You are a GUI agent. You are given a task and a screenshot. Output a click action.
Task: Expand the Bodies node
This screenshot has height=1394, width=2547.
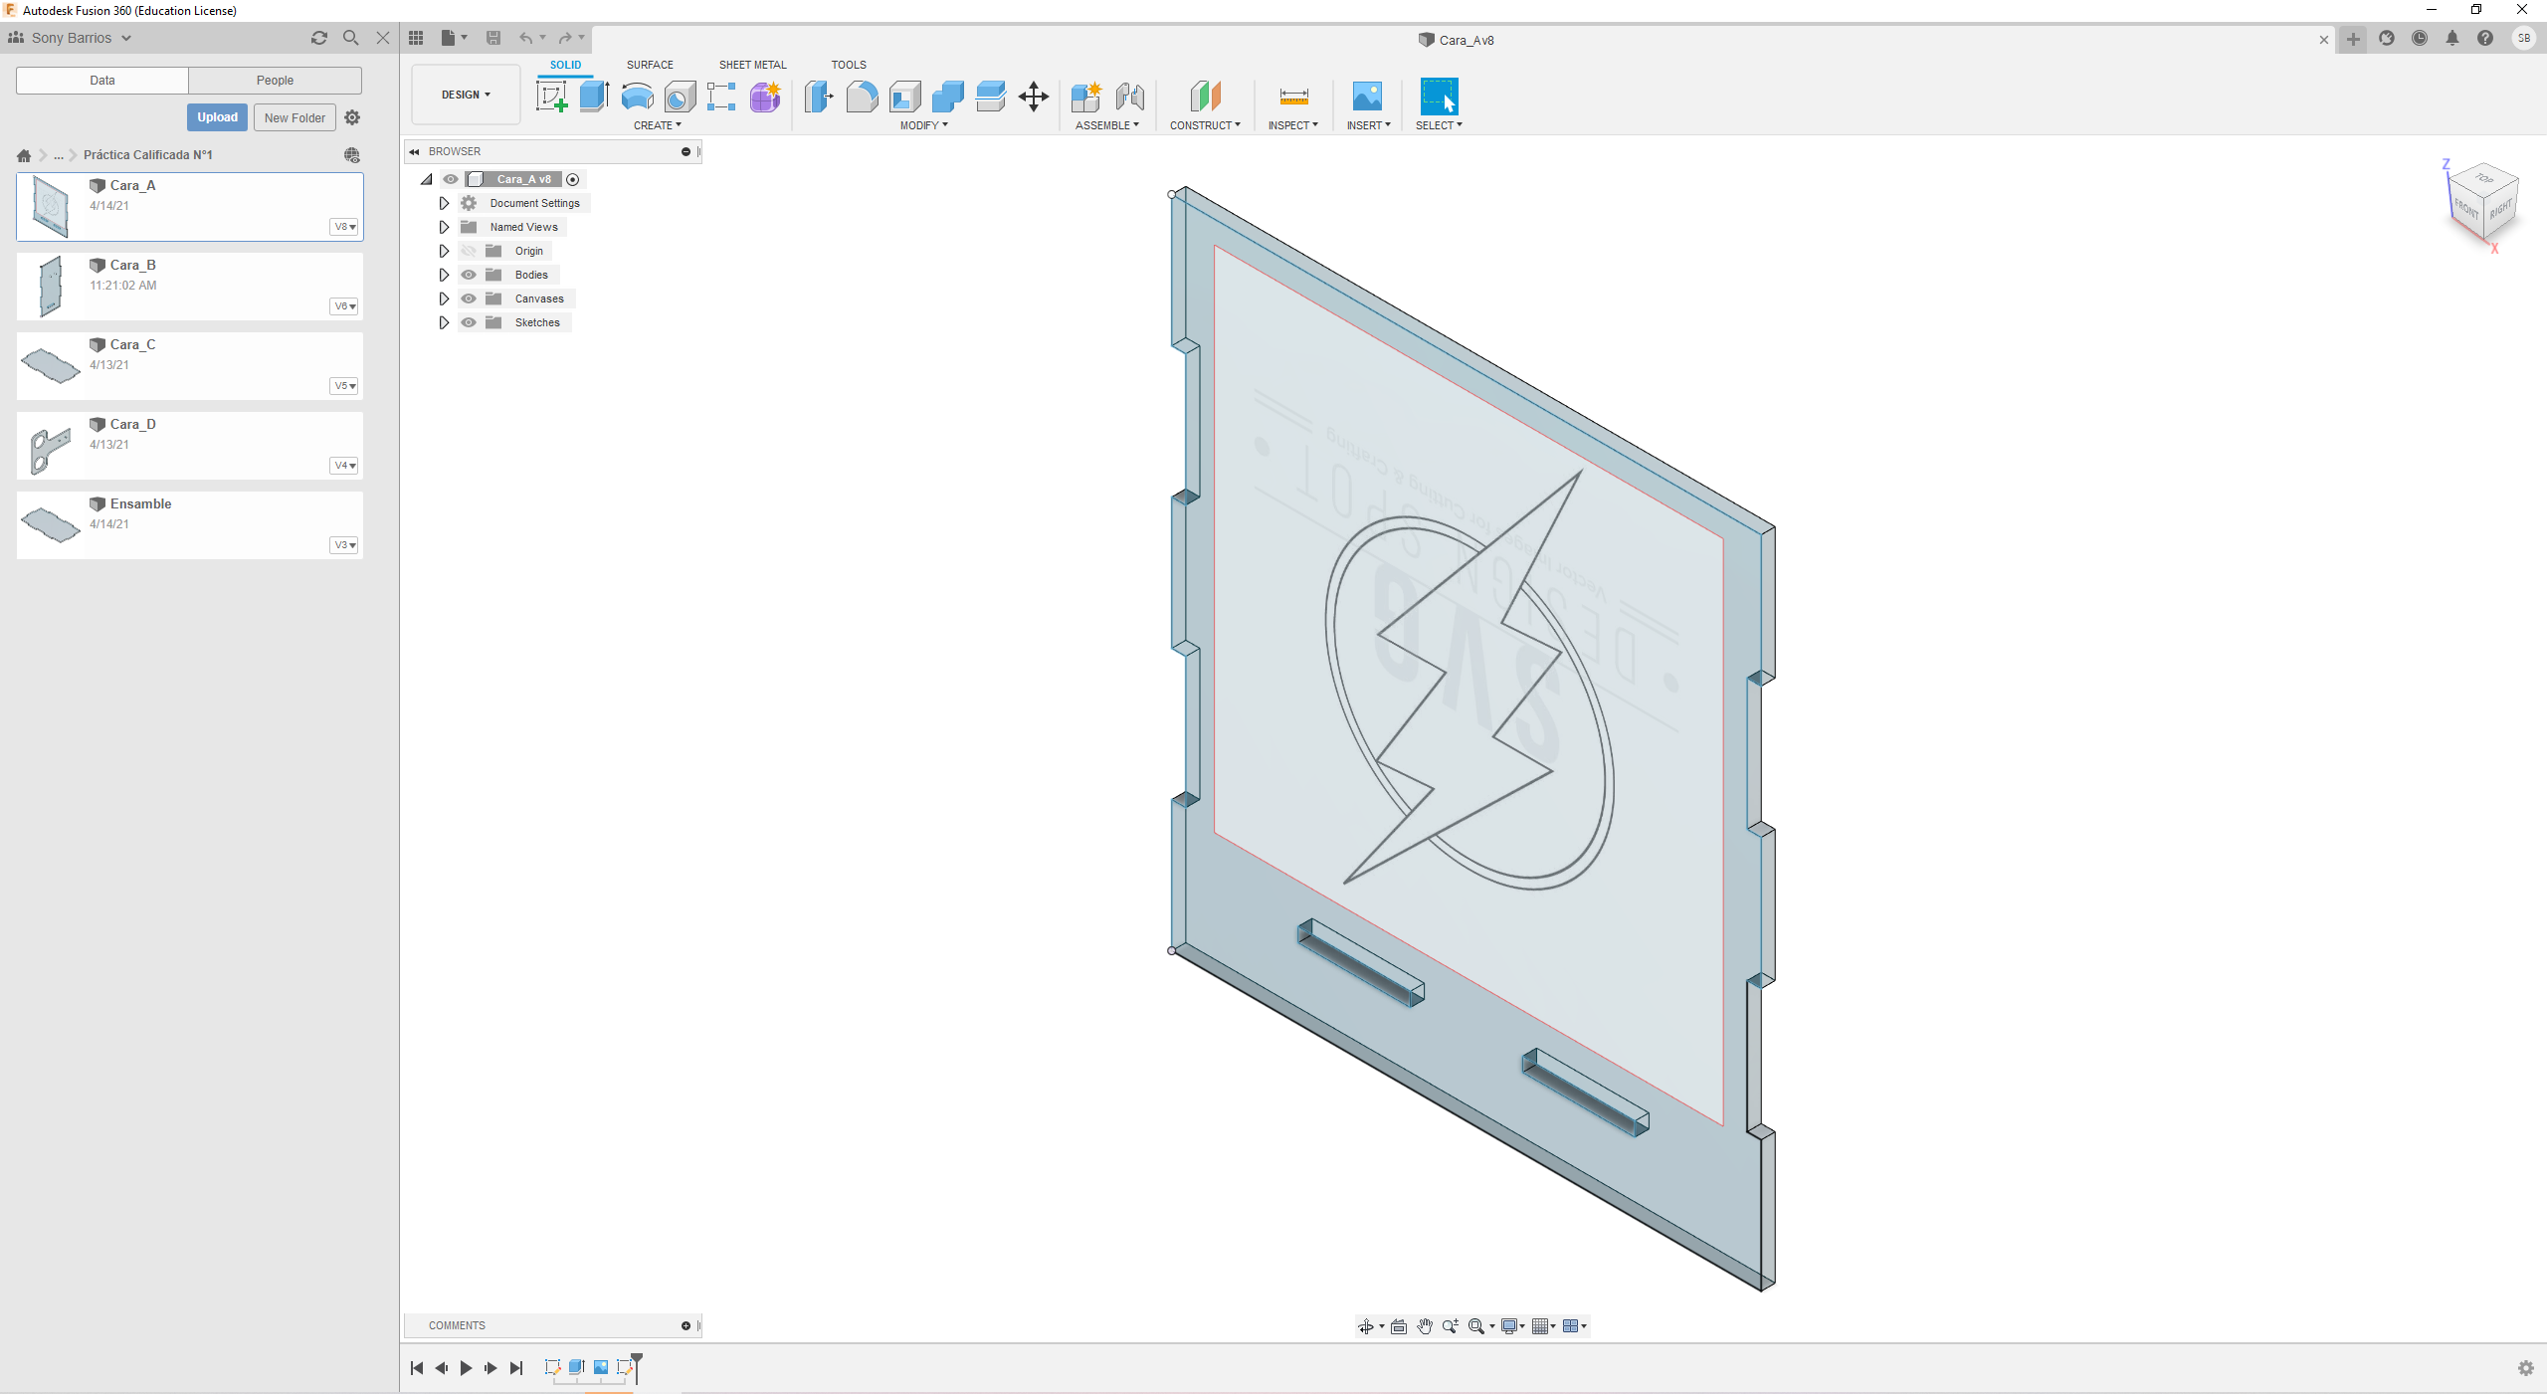click(x=444, y=275)
